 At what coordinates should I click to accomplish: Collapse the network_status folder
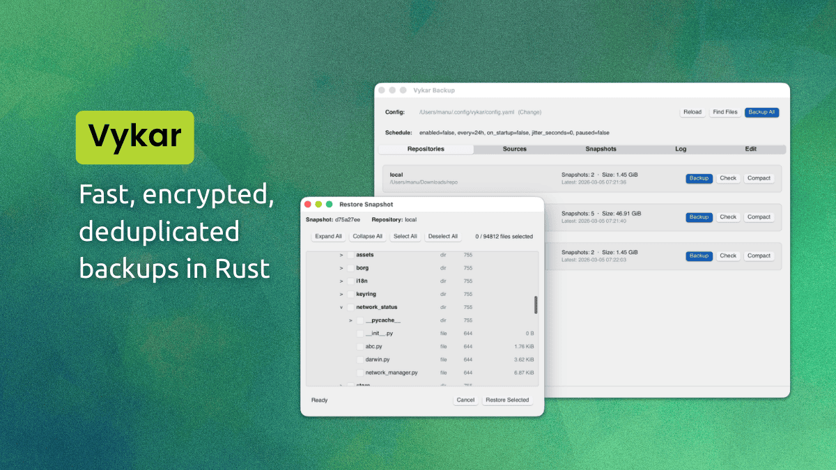pos(341,306)
